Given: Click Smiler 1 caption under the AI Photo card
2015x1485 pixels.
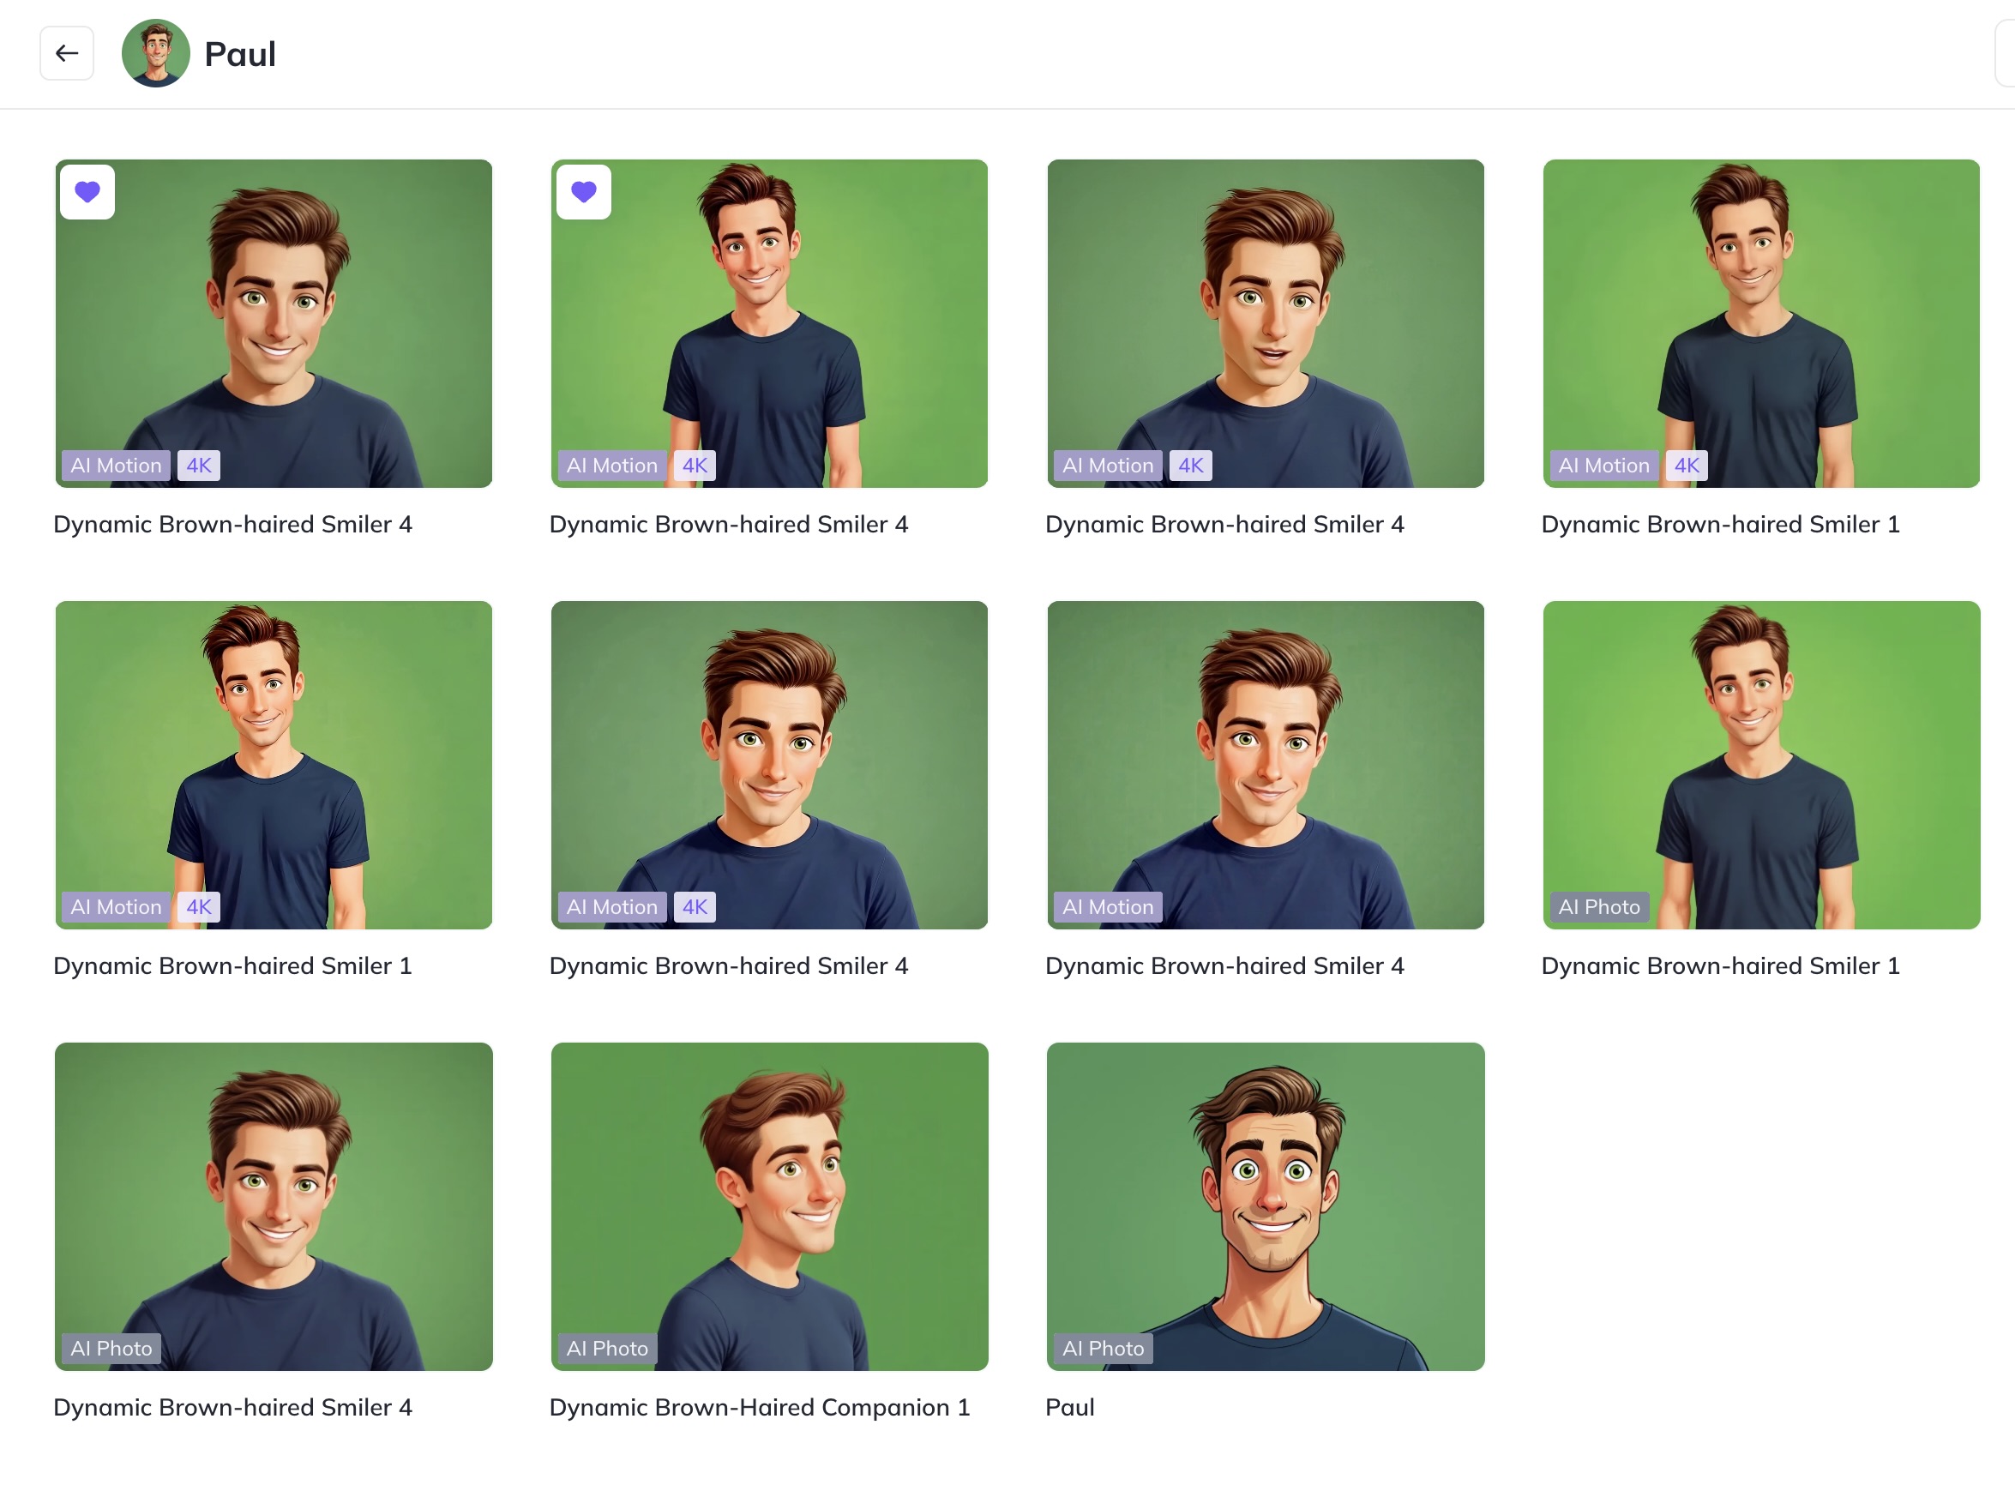Looking at the screenshot, I should (1720, 965).
